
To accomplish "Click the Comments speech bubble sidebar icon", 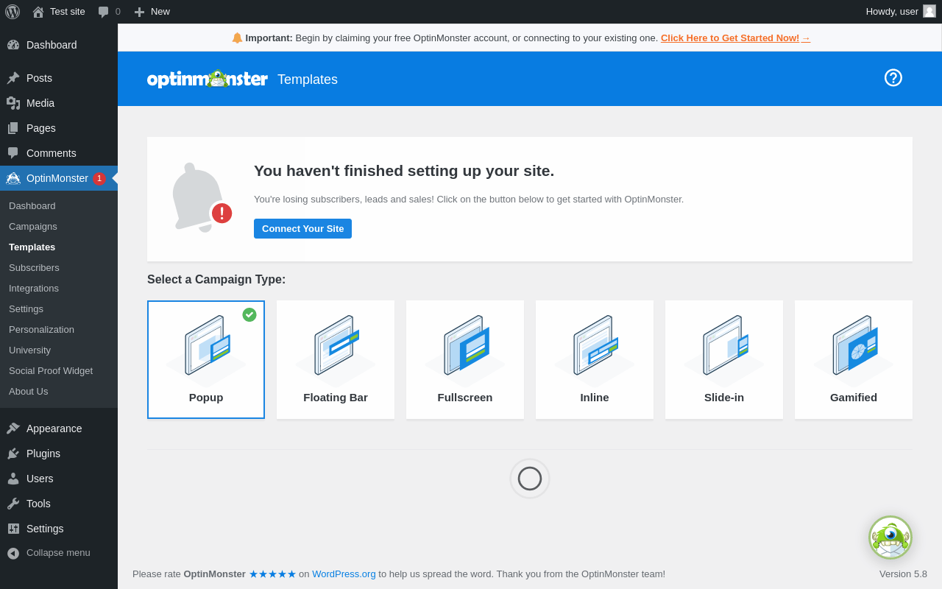I will (x=13, y=153).
